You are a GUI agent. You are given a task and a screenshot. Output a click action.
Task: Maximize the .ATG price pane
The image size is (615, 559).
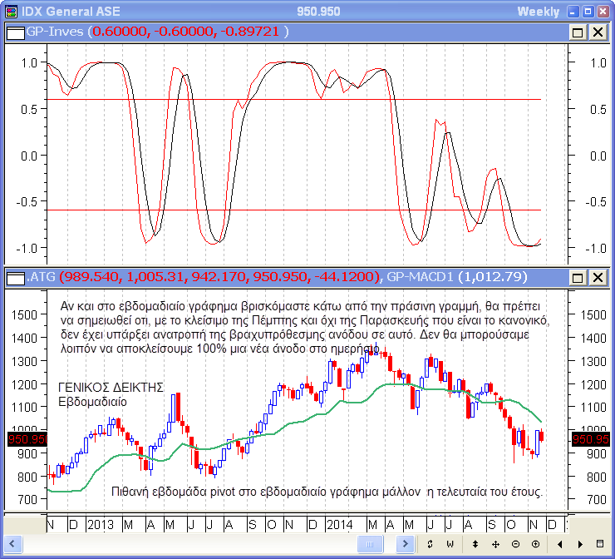point(578,276)
